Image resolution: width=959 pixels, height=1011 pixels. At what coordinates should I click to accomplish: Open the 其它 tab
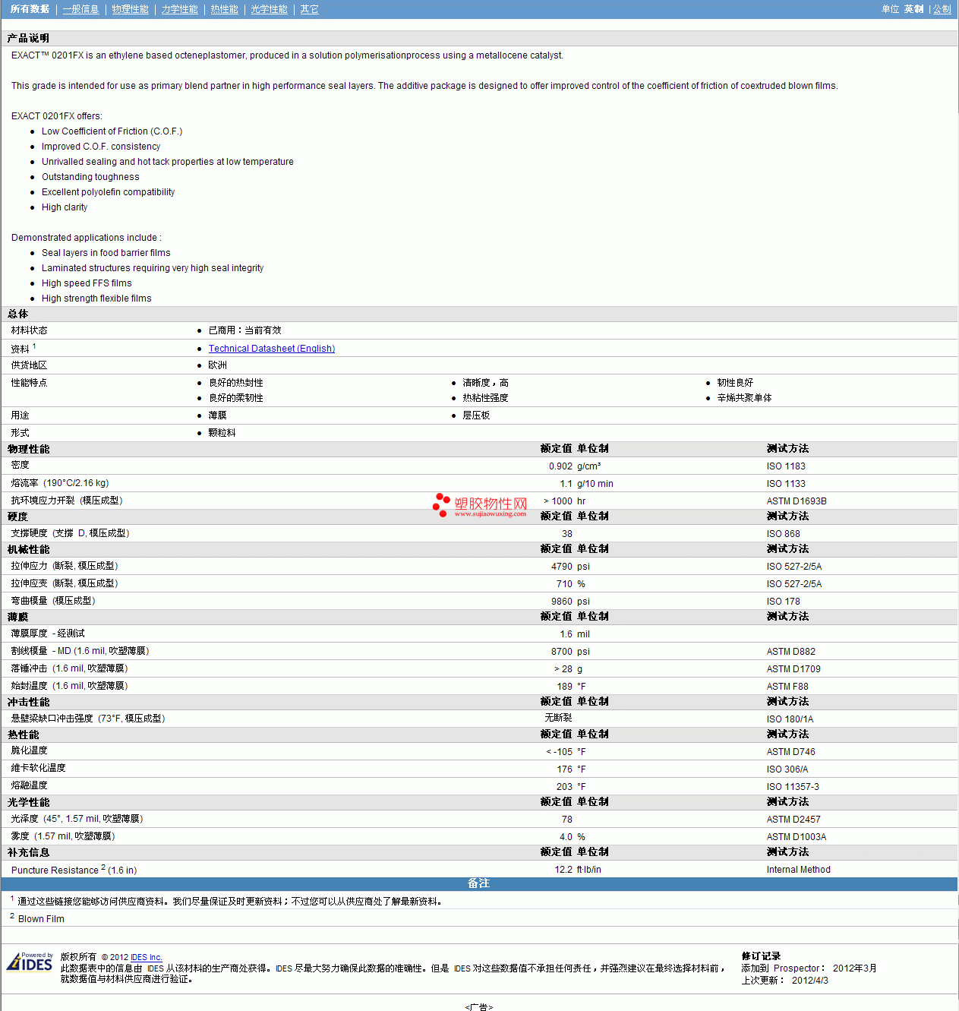[310, 9]
